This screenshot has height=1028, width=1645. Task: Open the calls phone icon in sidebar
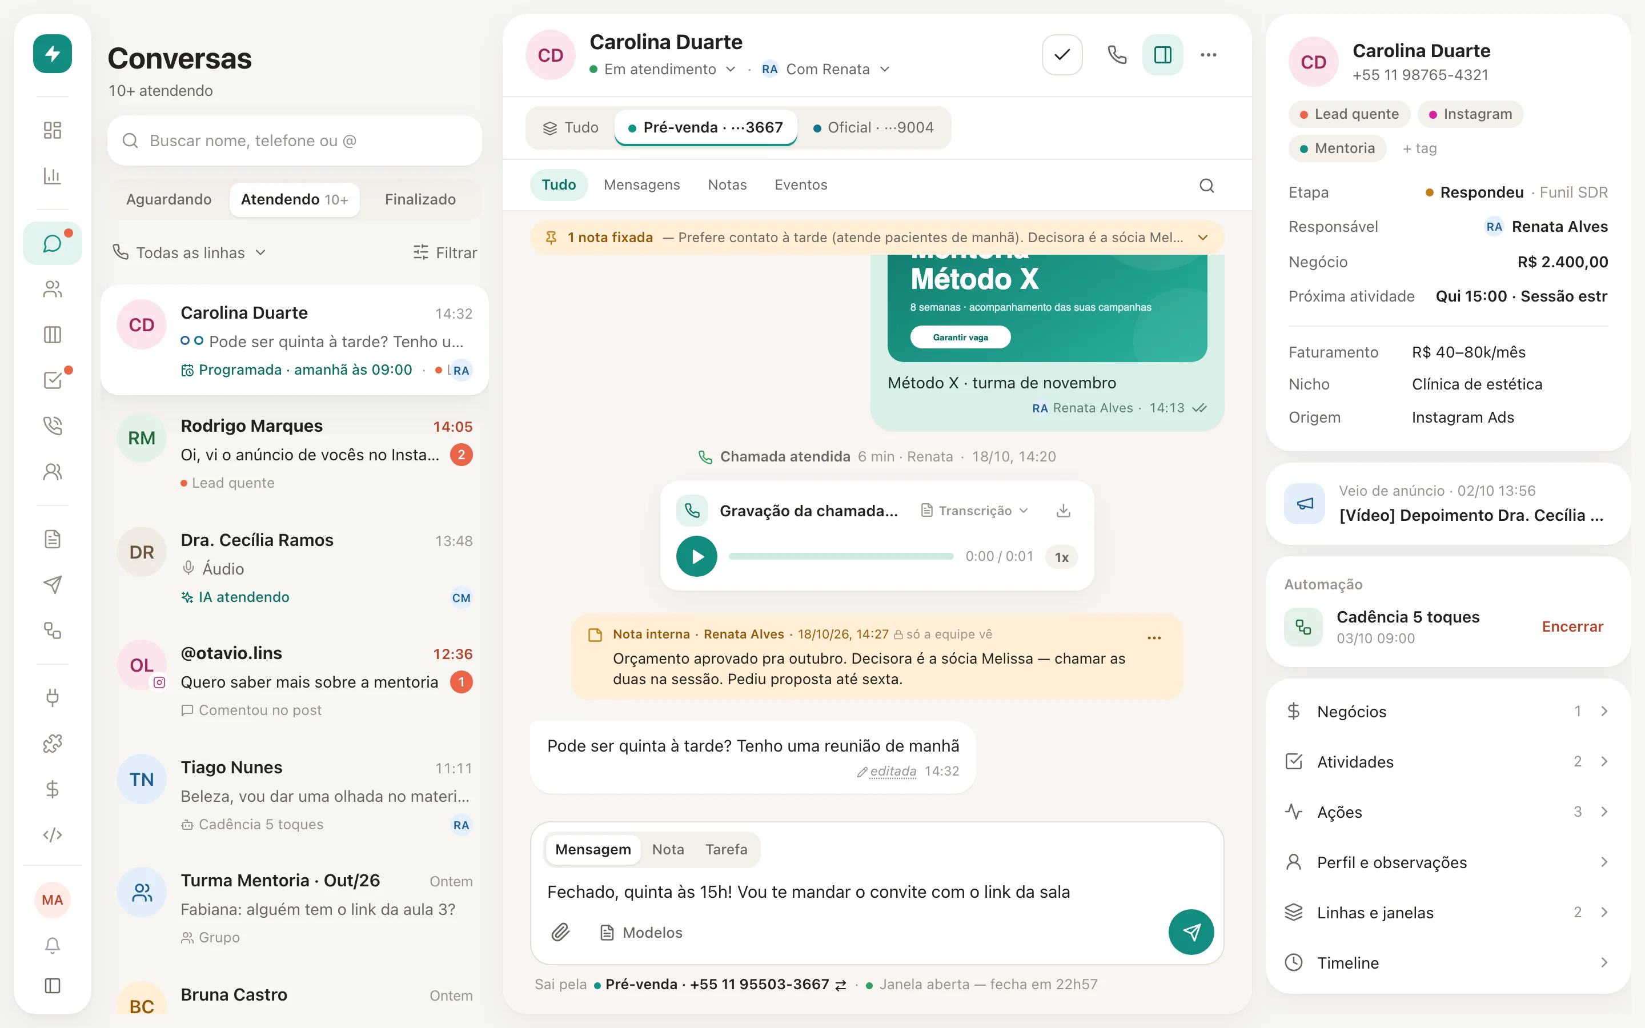[53, 425]
